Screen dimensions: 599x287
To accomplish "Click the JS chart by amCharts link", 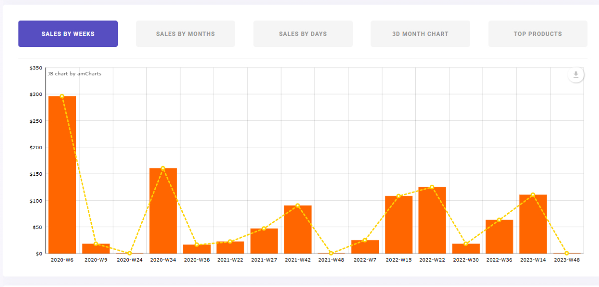I will (74, 74).
